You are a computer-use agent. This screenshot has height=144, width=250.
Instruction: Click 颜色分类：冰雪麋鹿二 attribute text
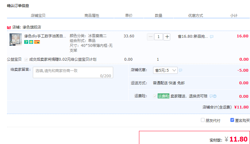tap(88, 36)
